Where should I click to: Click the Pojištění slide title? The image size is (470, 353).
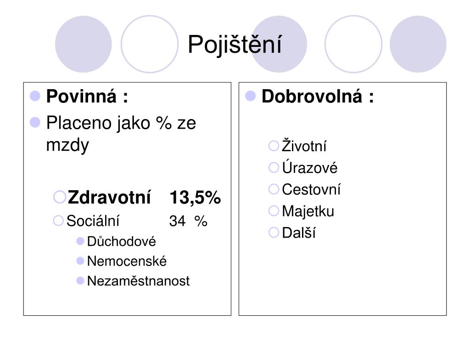[x=235, y=45]
